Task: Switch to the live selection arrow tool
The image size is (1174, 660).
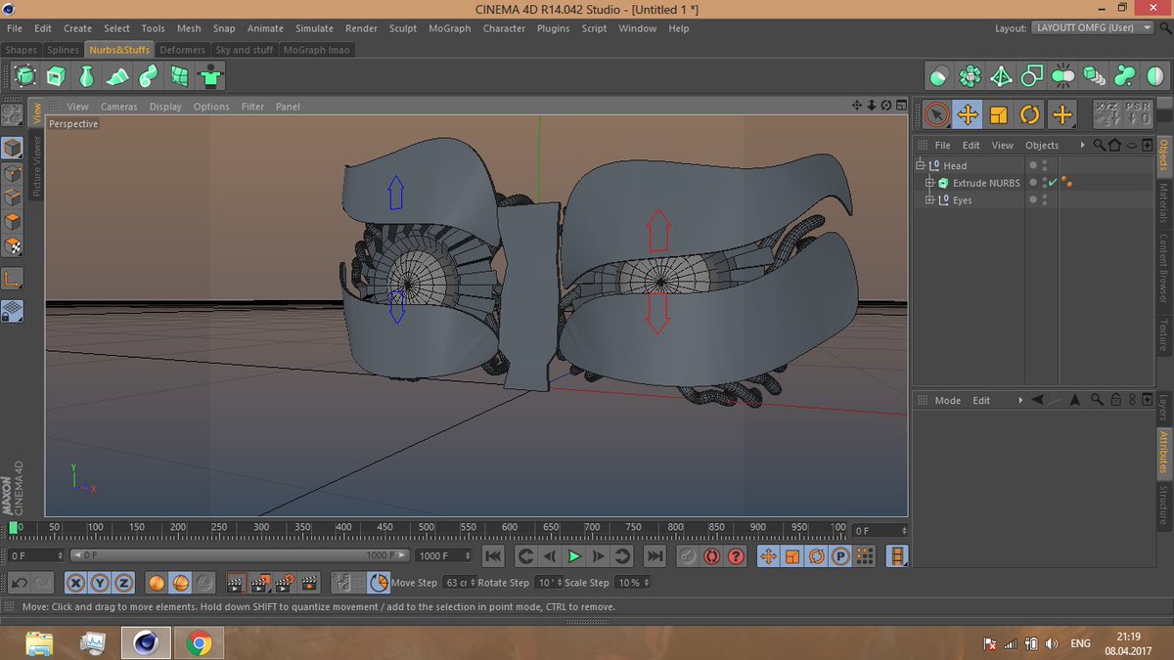Action: 936,114
